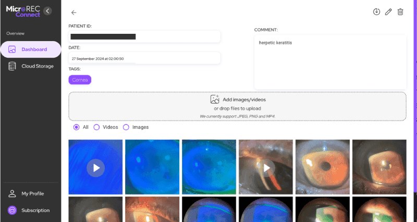The image size is (417, 222).
Task: Click the Add images/videos upload area
Action: tap(237, 106)
